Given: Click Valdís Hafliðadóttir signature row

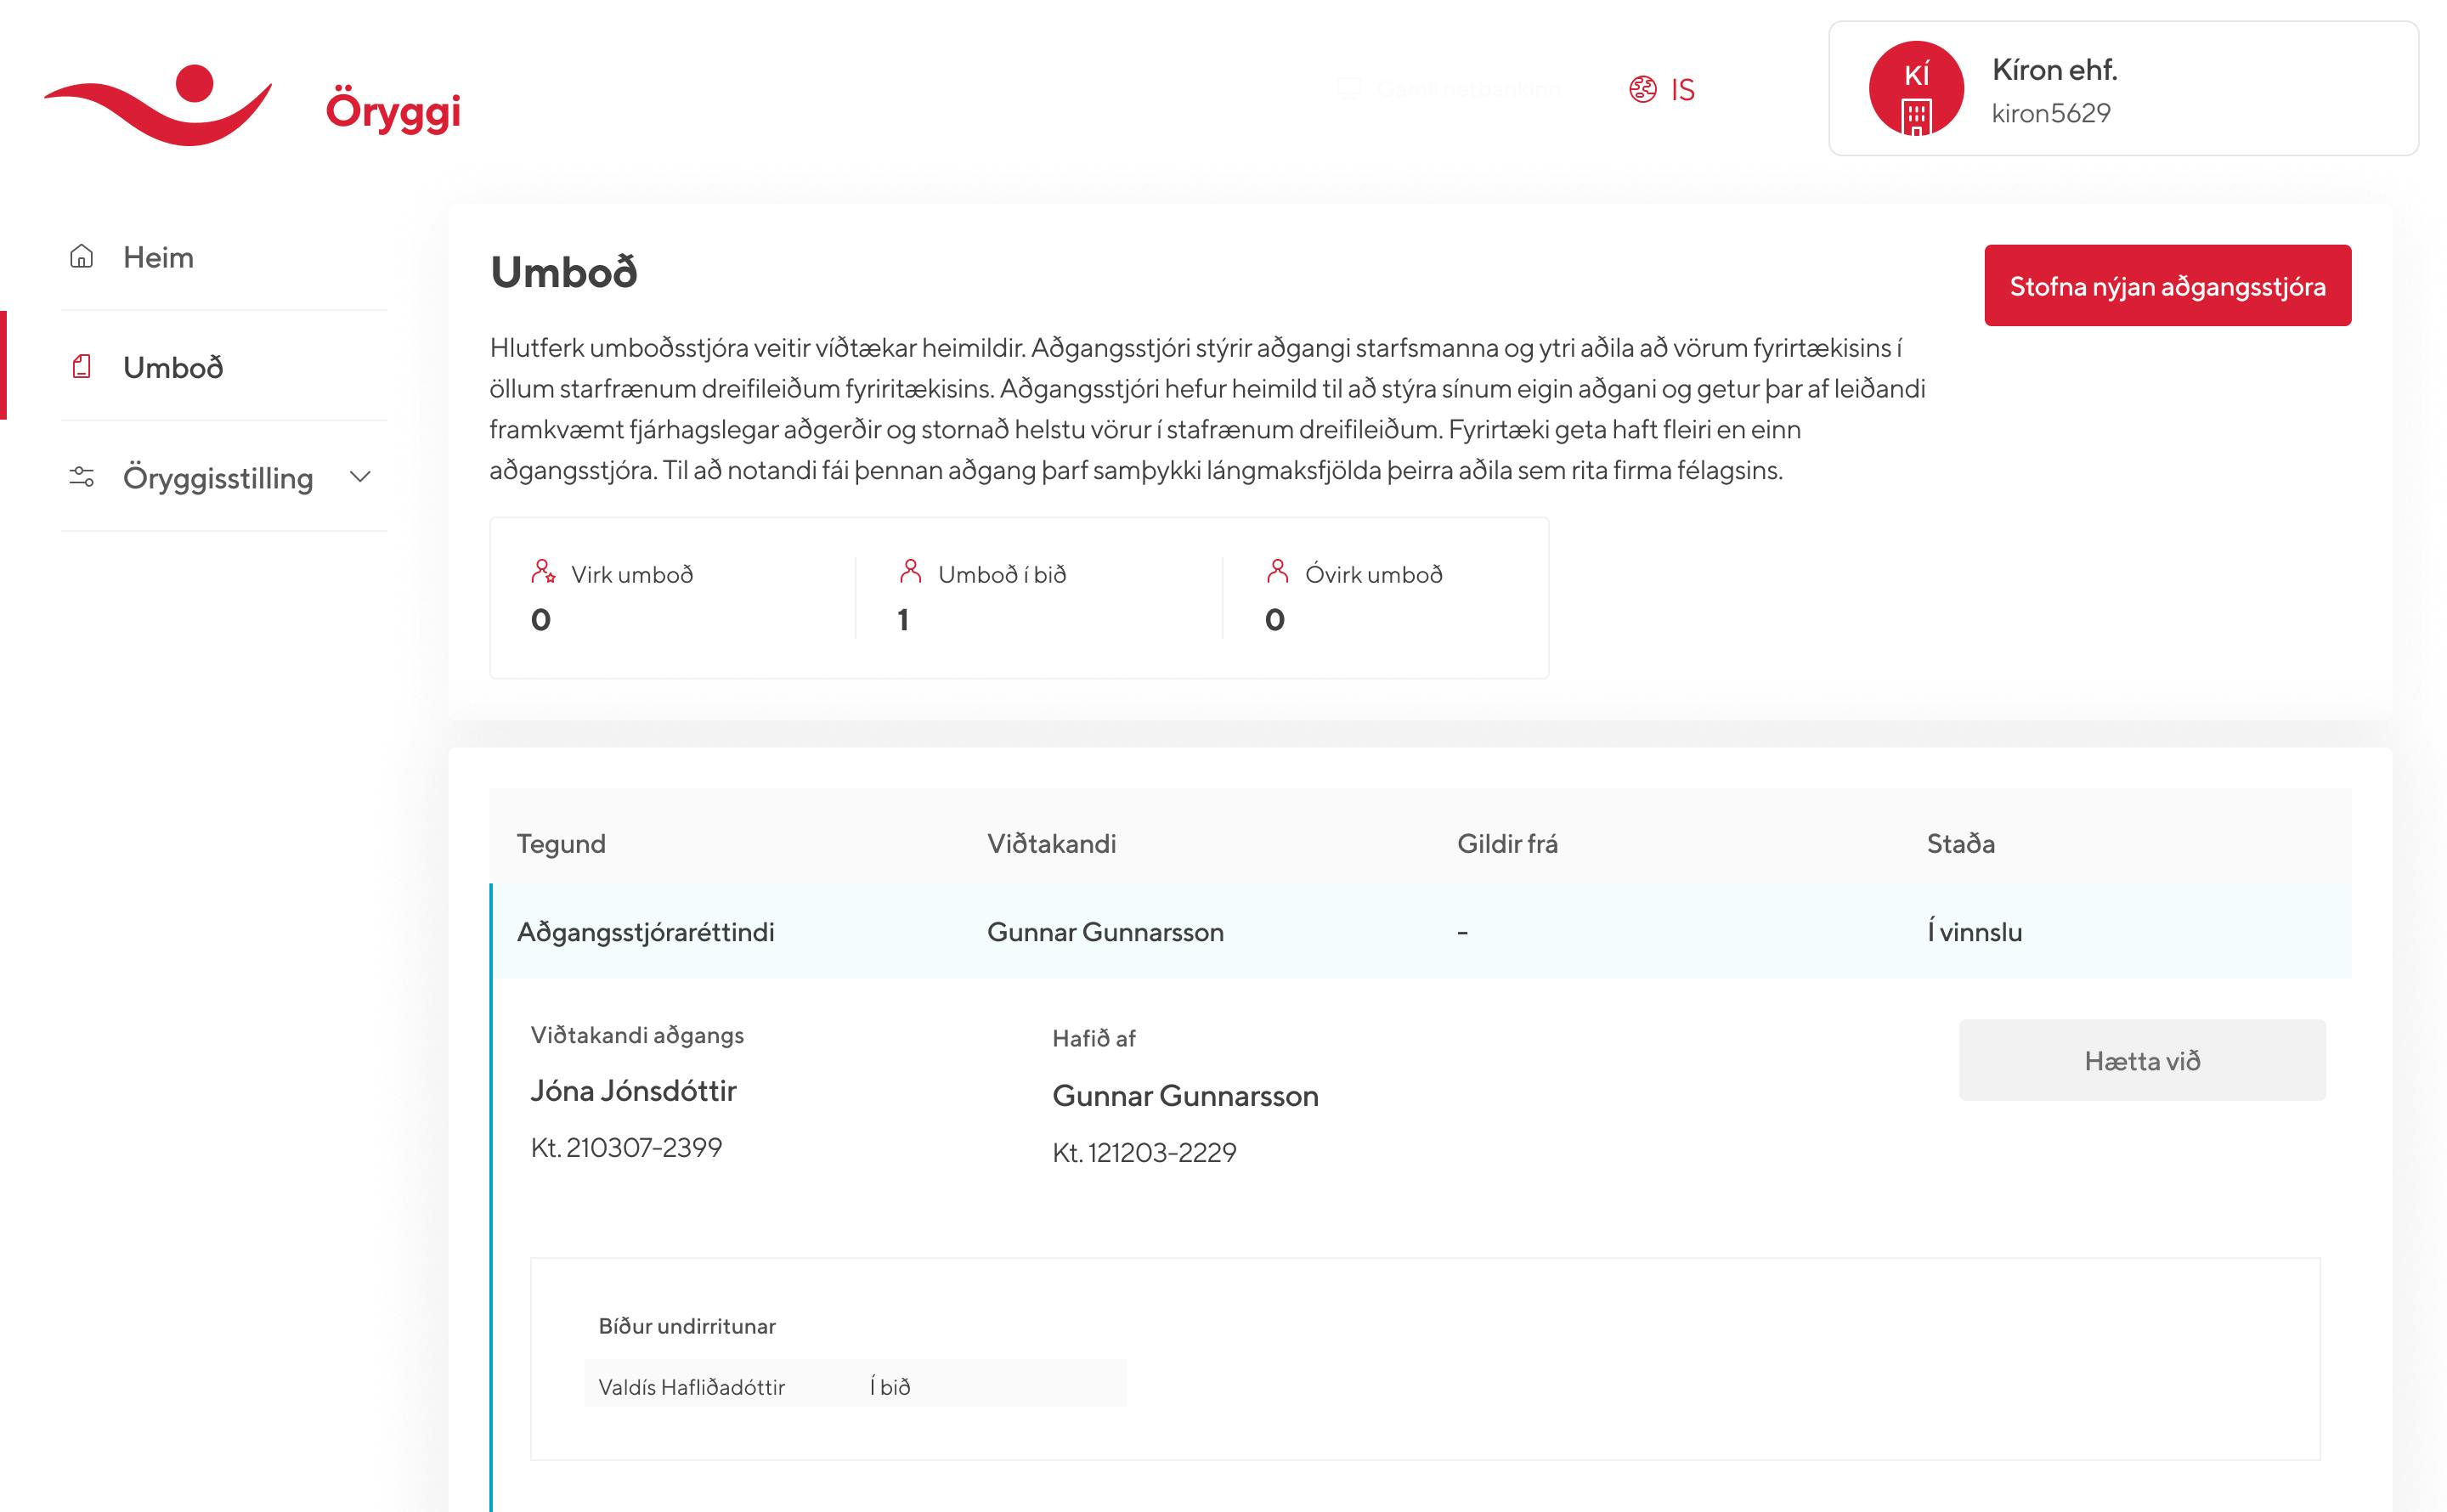Looking at the screenshot, I should (x=854, y=1386).
